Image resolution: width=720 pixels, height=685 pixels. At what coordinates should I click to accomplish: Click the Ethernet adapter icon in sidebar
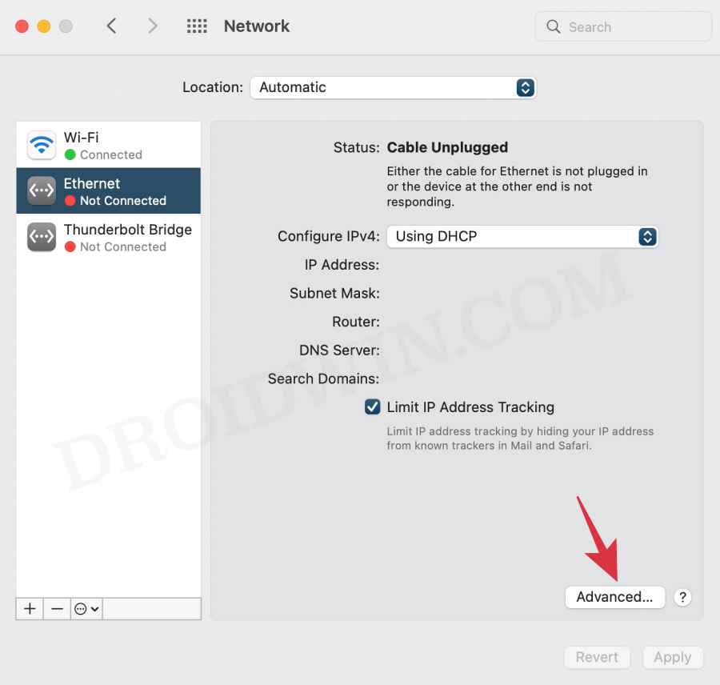point(41,190)
